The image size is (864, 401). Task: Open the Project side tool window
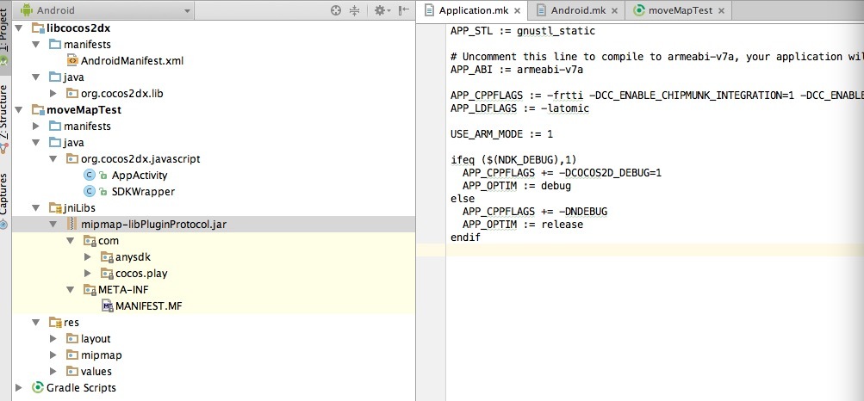coord(4,36)
